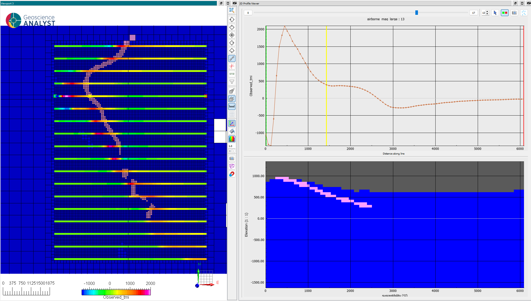Toggle the scale ruler display icon

[x=232, y=106]
